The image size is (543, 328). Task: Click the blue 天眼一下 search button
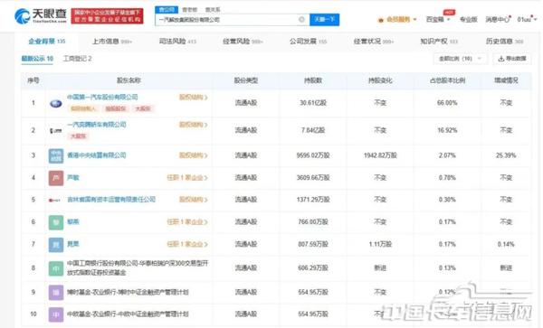tap(324, 20)
